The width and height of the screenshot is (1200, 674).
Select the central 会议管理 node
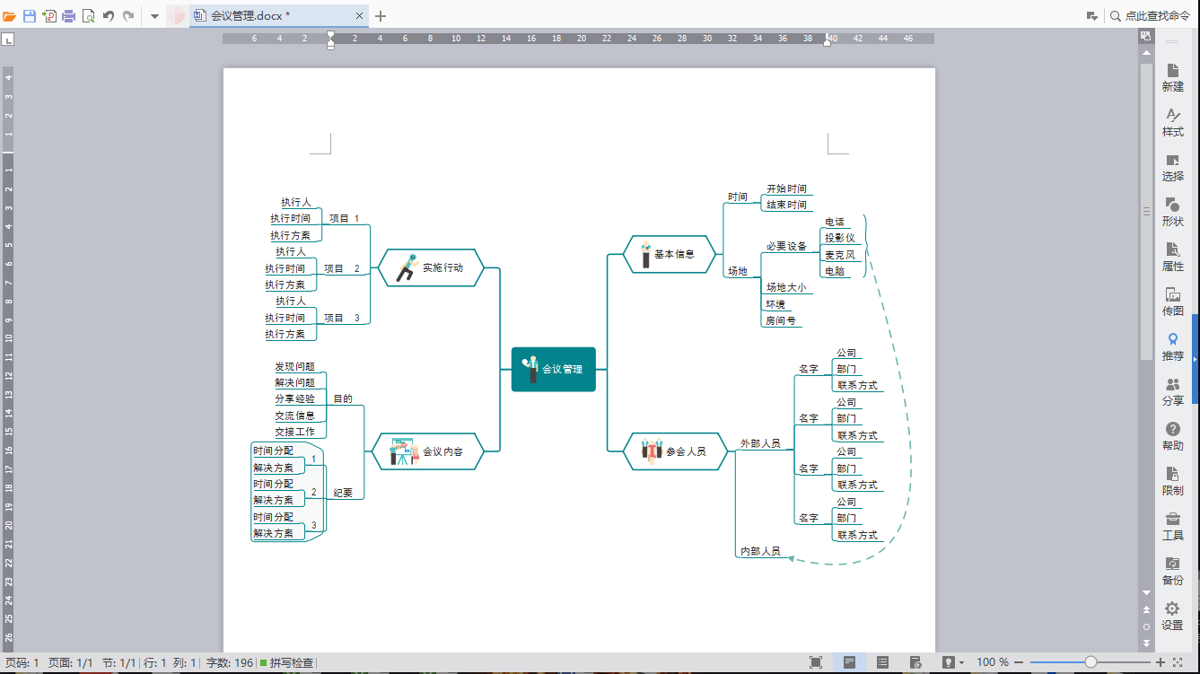554,369
